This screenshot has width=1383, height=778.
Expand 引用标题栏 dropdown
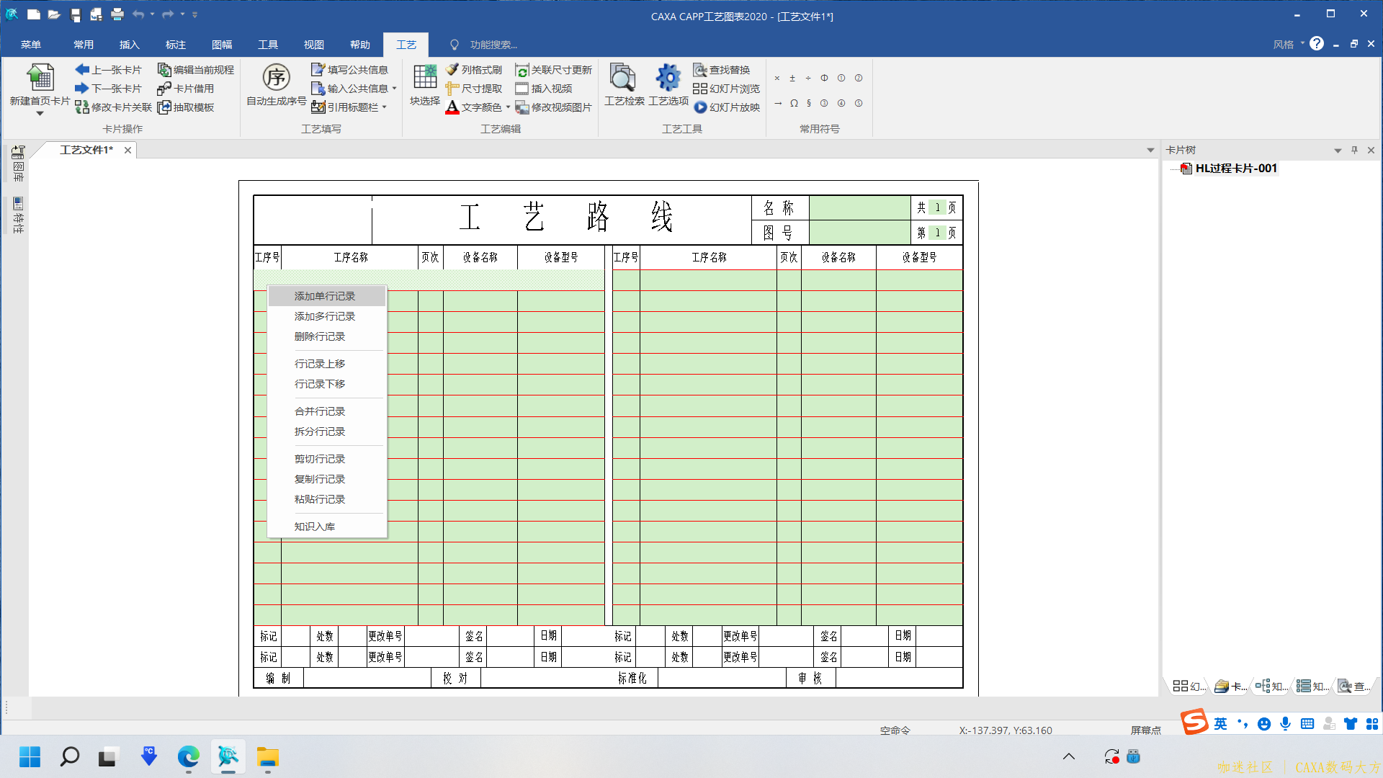(385, 107)
